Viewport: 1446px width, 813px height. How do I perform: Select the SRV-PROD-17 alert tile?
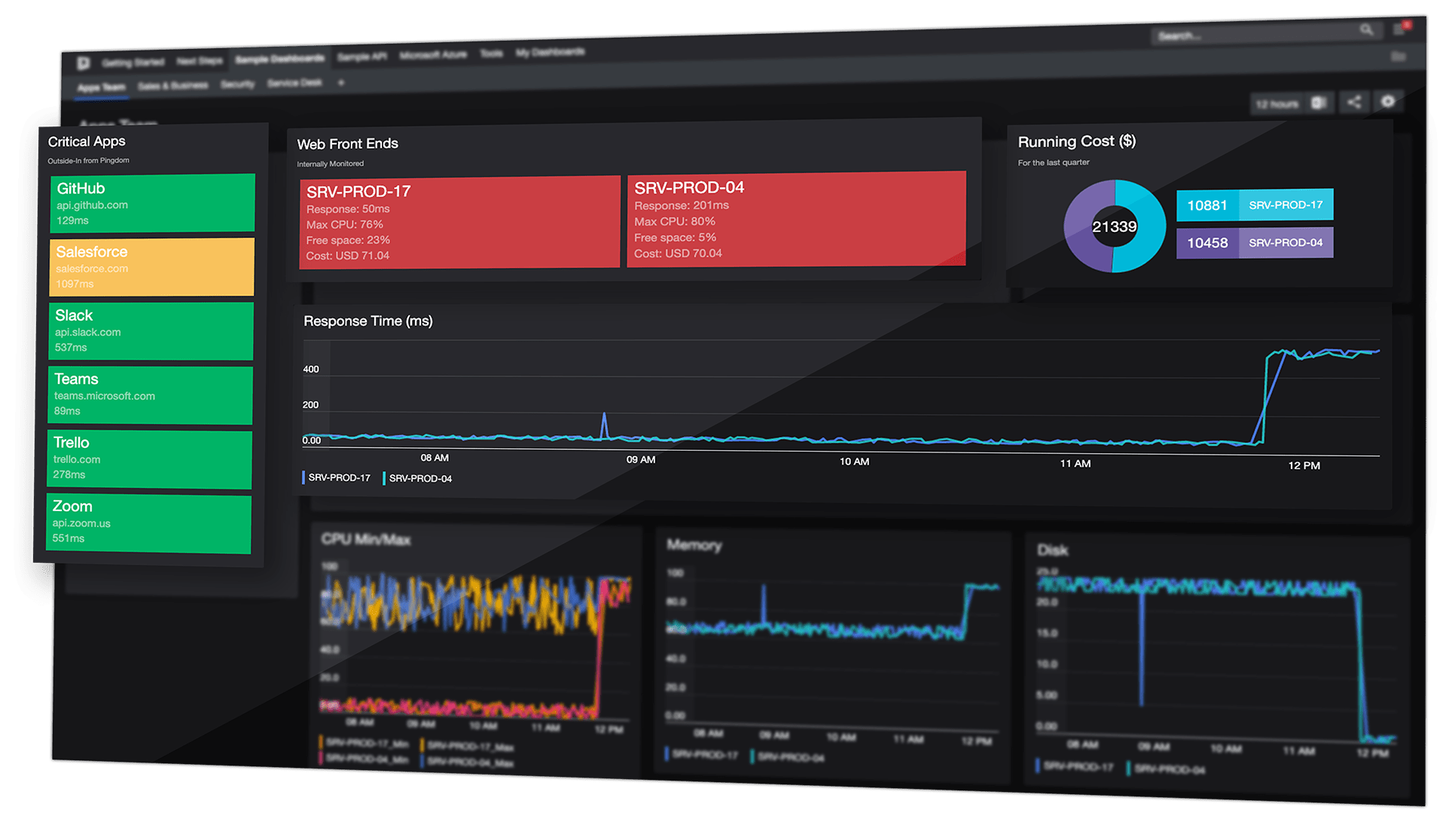tap(459, 221)
